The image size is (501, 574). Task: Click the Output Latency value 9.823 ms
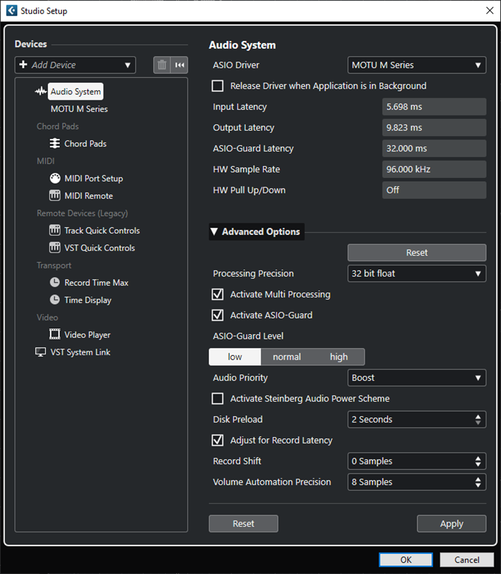pos(434,128)
